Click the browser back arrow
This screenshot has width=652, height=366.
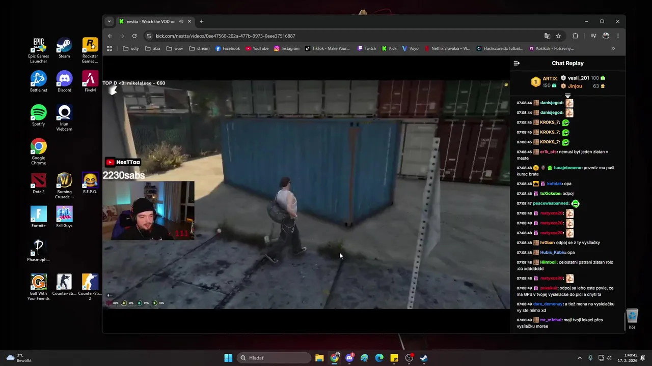coord(110,36)
